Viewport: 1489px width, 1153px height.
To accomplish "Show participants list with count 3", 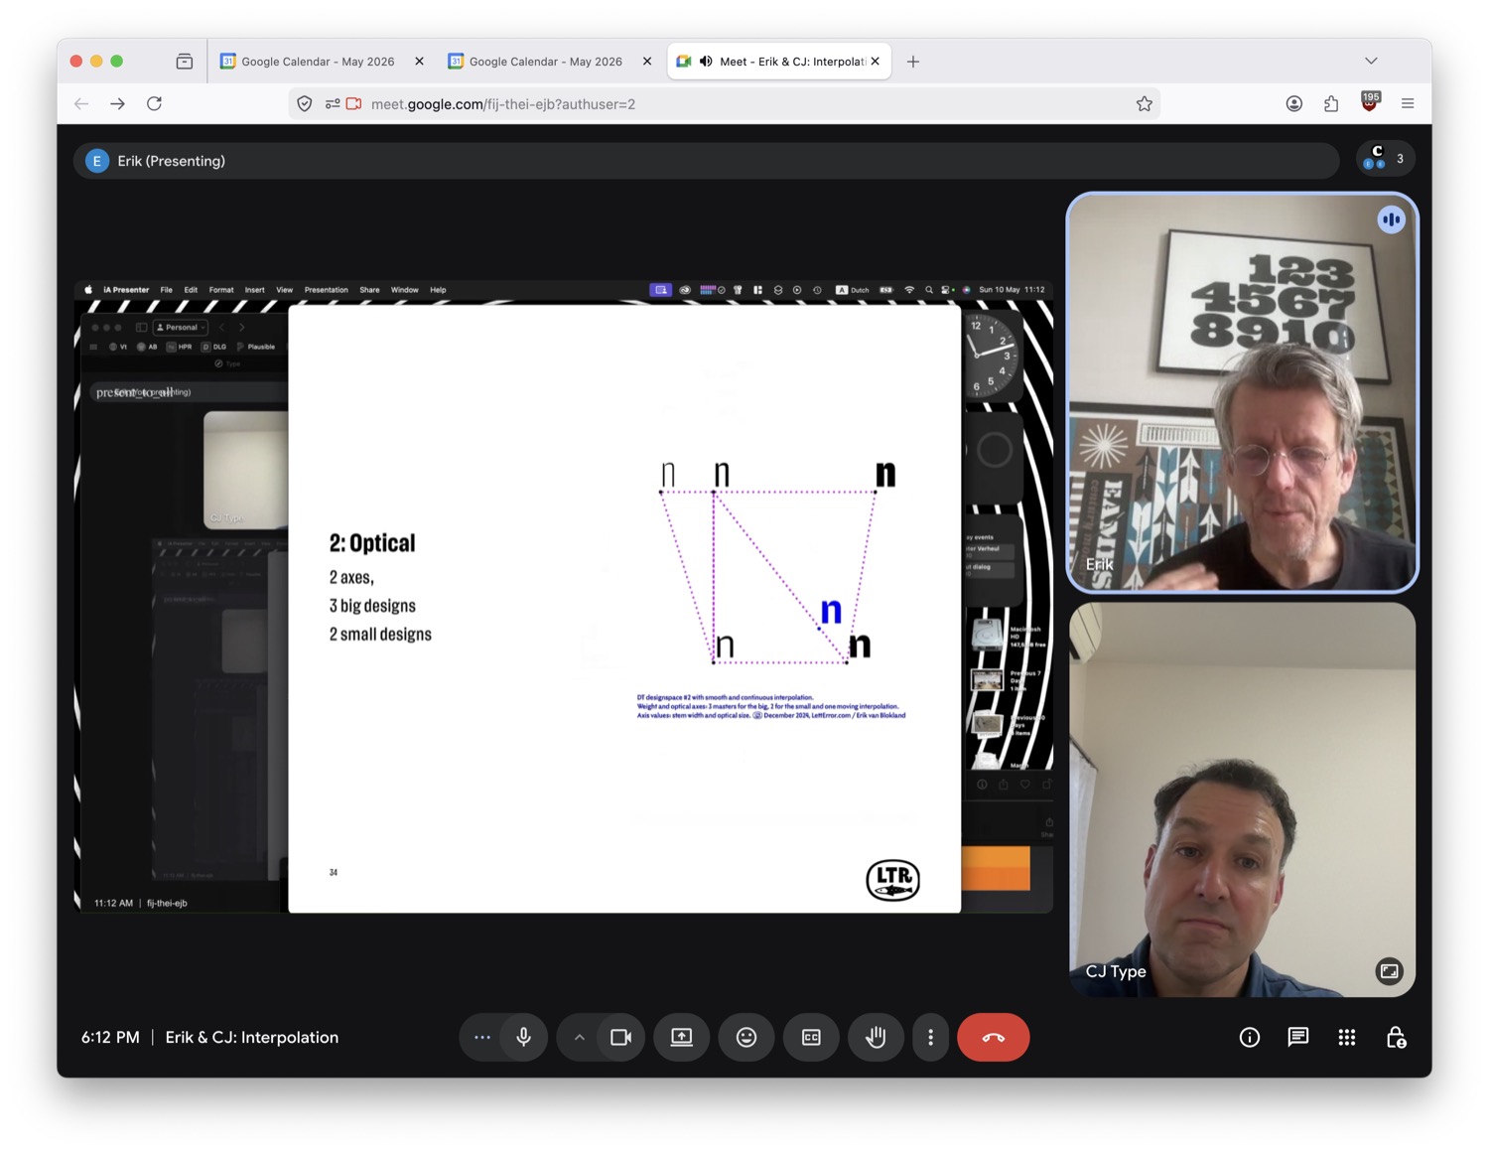I will pos(1386,159).
